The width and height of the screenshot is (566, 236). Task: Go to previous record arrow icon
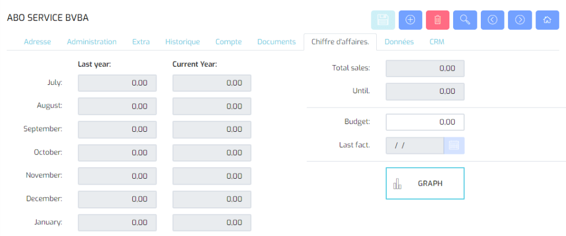coord(492,20)
